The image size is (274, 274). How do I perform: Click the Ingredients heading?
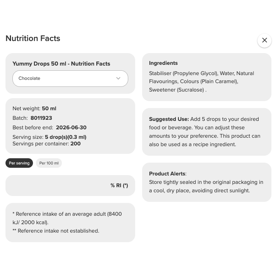click(163, 63)
